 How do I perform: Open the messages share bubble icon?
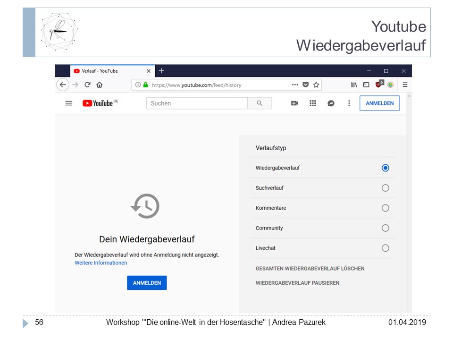pos(331,103)
